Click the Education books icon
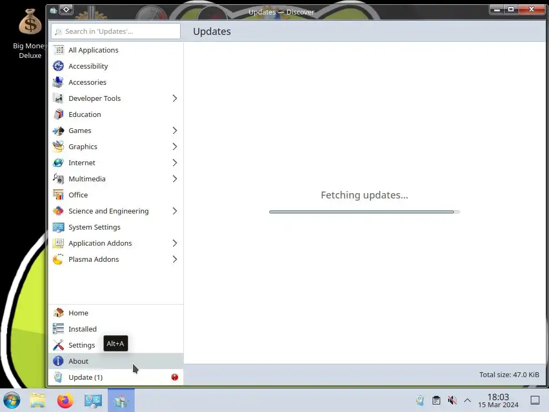549x412 pixels. point(58,115)
